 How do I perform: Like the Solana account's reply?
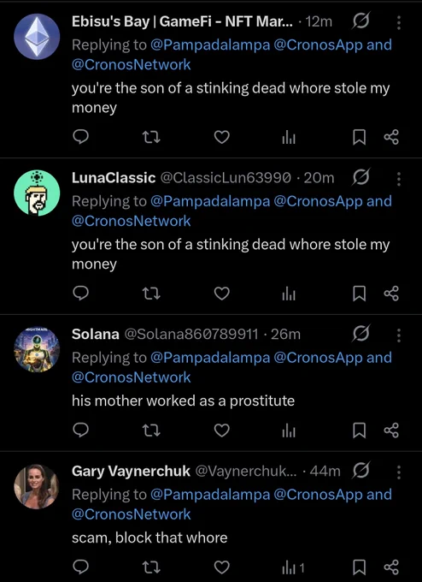pos(222,431)
